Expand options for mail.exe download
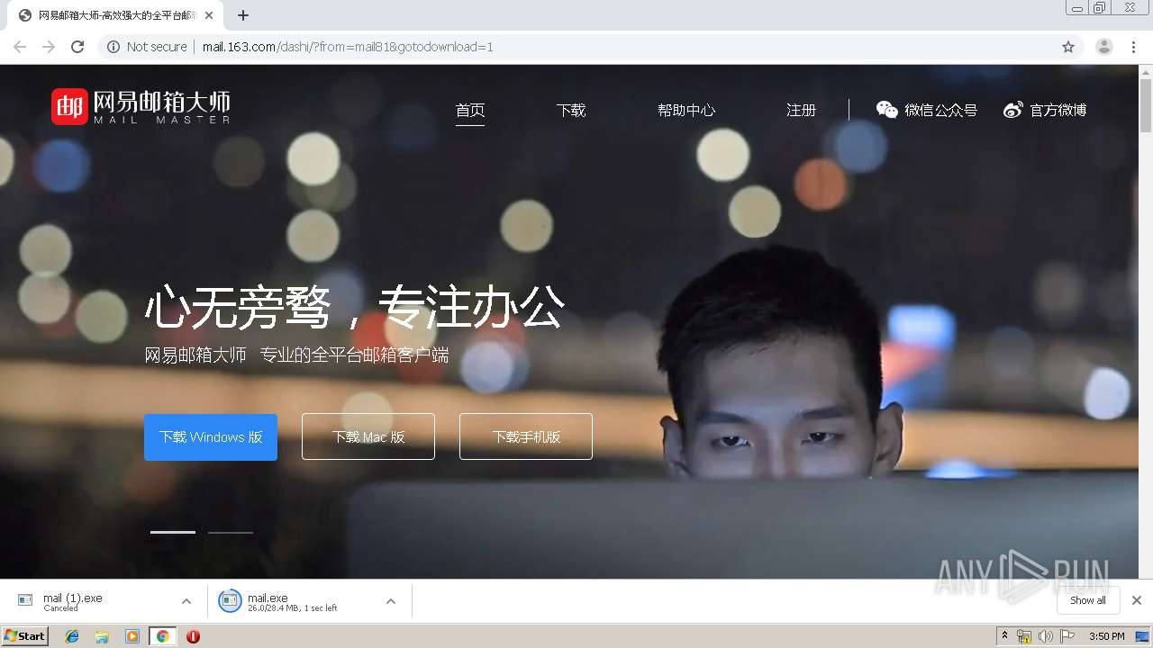The image size is (1153, 648). (x=391, y=601)
